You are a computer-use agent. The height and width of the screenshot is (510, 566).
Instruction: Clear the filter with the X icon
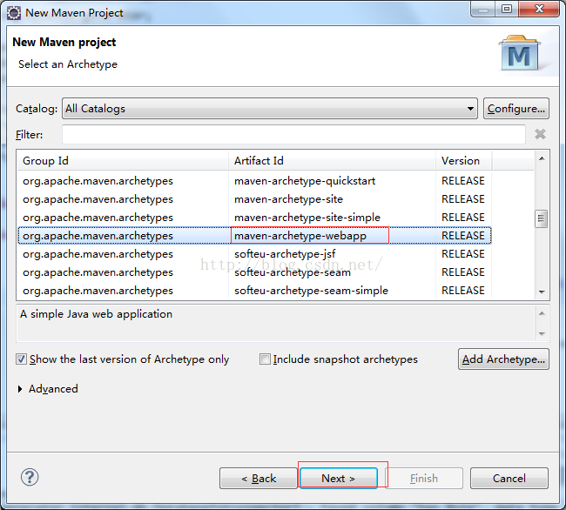pos(540,134)
